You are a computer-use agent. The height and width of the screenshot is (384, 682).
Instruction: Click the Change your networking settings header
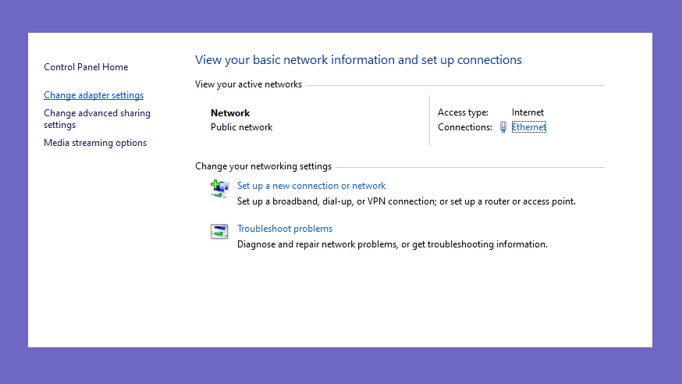[263, 166]
